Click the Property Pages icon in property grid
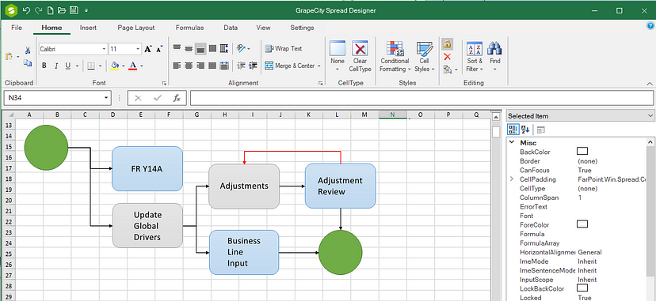This screenshot has width=656, height=301. pyautogui.click(x=541, y=130)
